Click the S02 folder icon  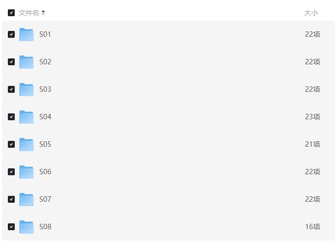[x=27, y=62]
